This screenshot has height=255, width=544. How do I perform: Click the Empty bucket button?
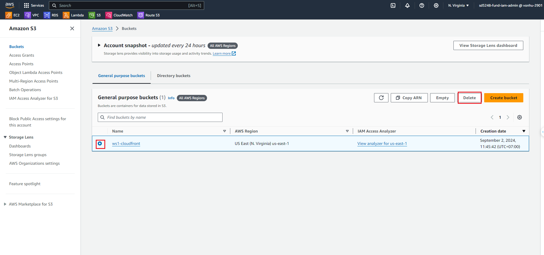click(x=443, y=98)
